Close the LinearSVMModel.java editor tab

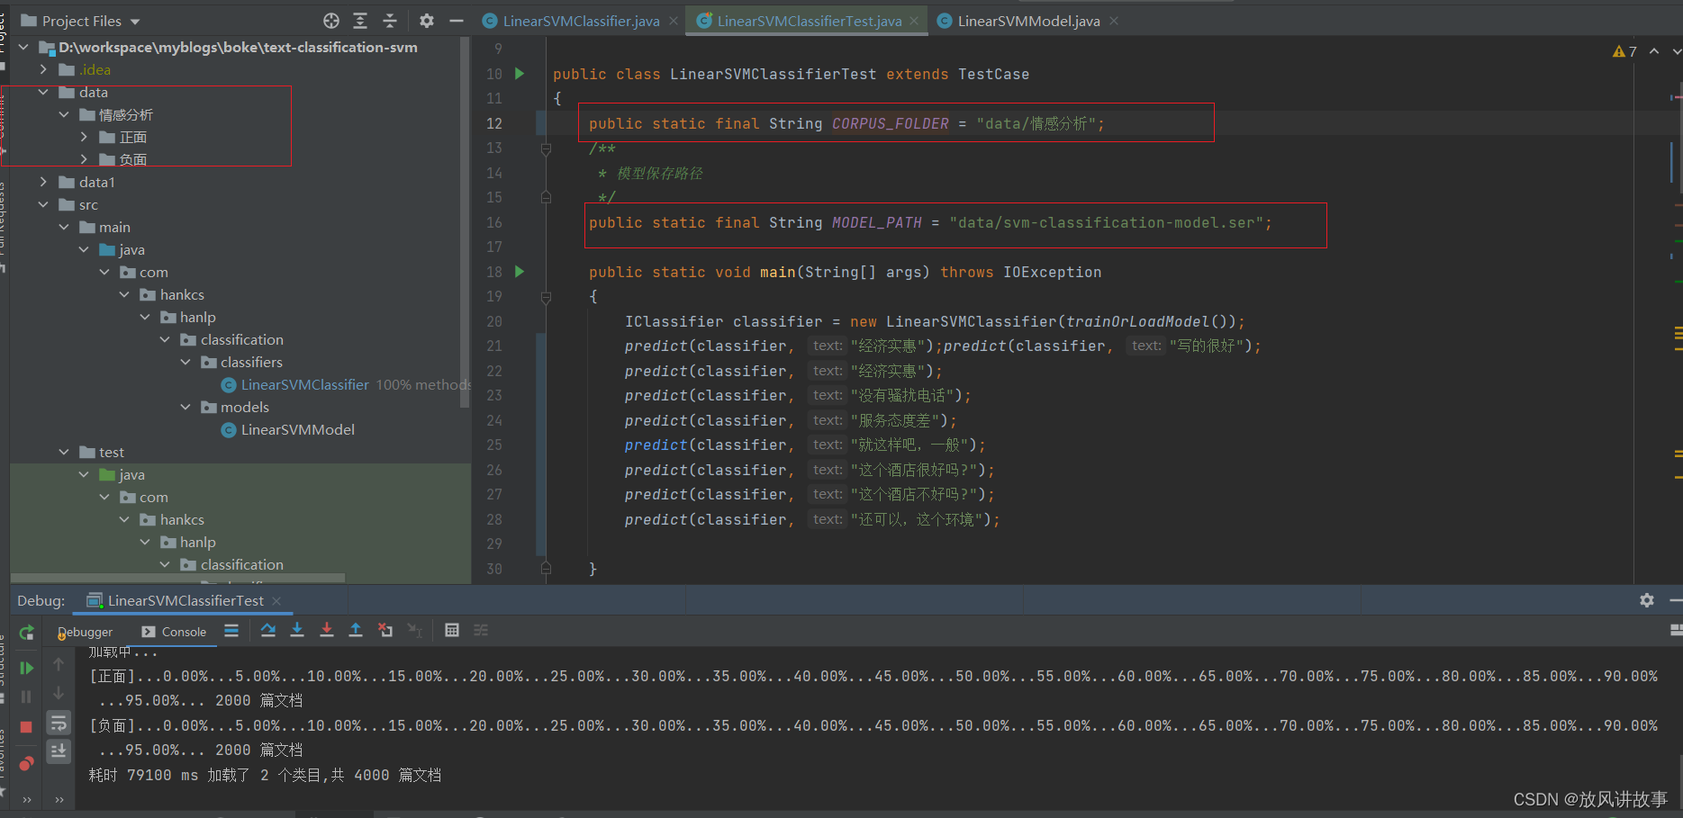[1114, 21]
